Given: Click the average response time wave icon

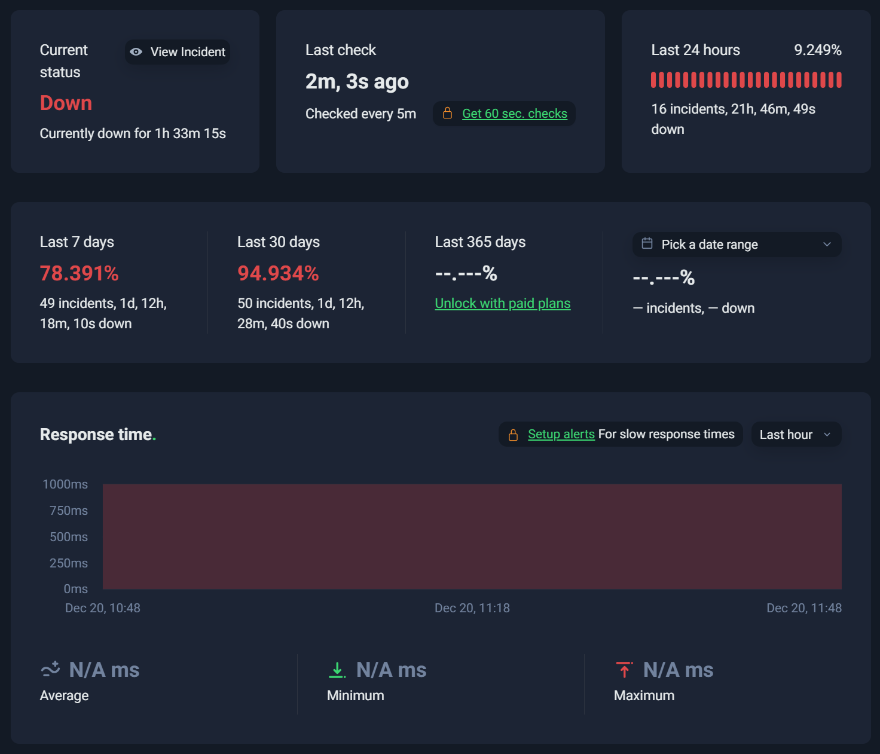Looking at the screenshot, I should (x=51, y=669).
